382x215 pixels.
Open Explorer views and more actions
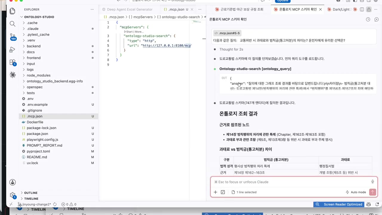point(92,10)
